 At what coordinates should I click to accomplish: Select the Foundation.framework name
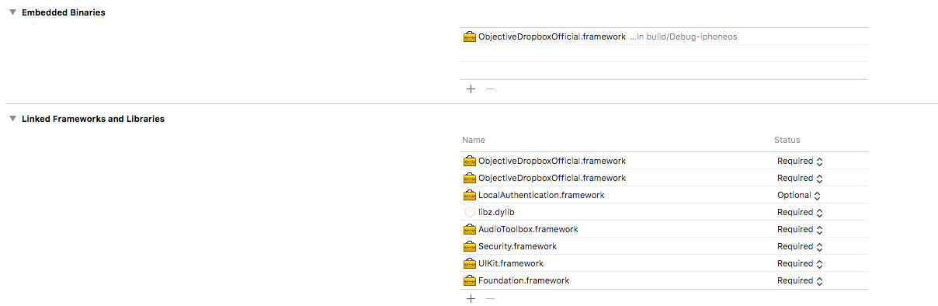[x=524, y=280]
